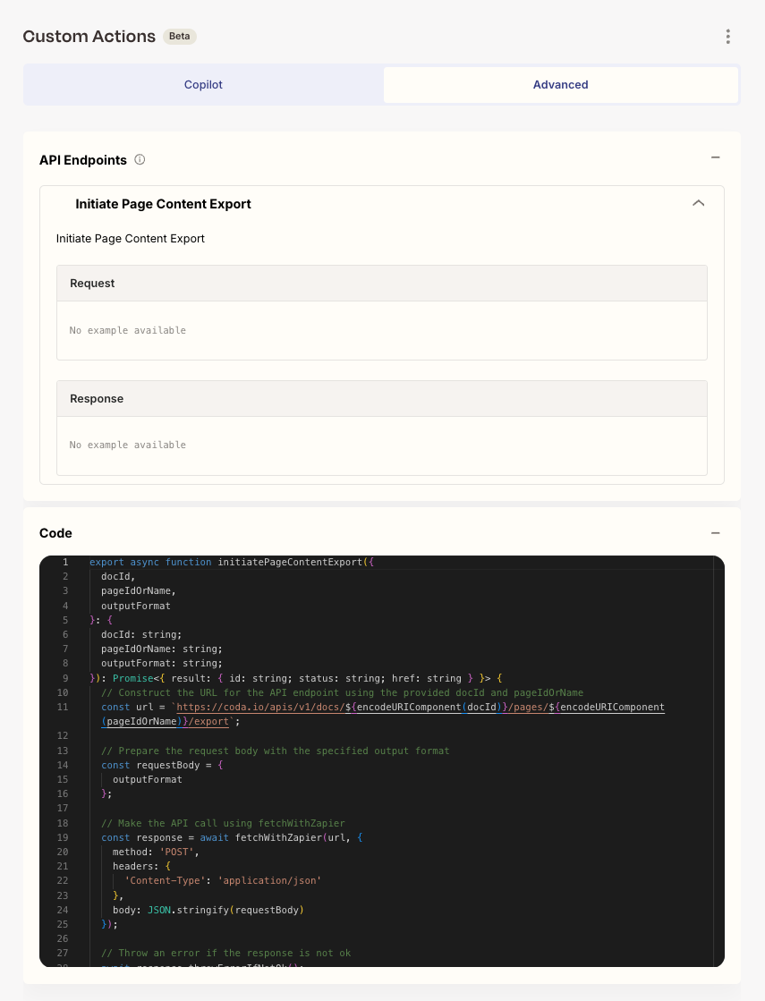Click the API Endpoints heading
The width and height of the screenshot is (765, 1001).
[x=83, y=160]
